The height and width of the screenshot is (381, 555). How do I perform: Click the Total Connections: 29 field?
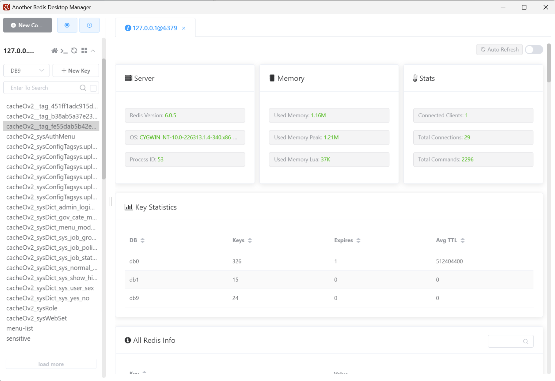coord(473,138)
